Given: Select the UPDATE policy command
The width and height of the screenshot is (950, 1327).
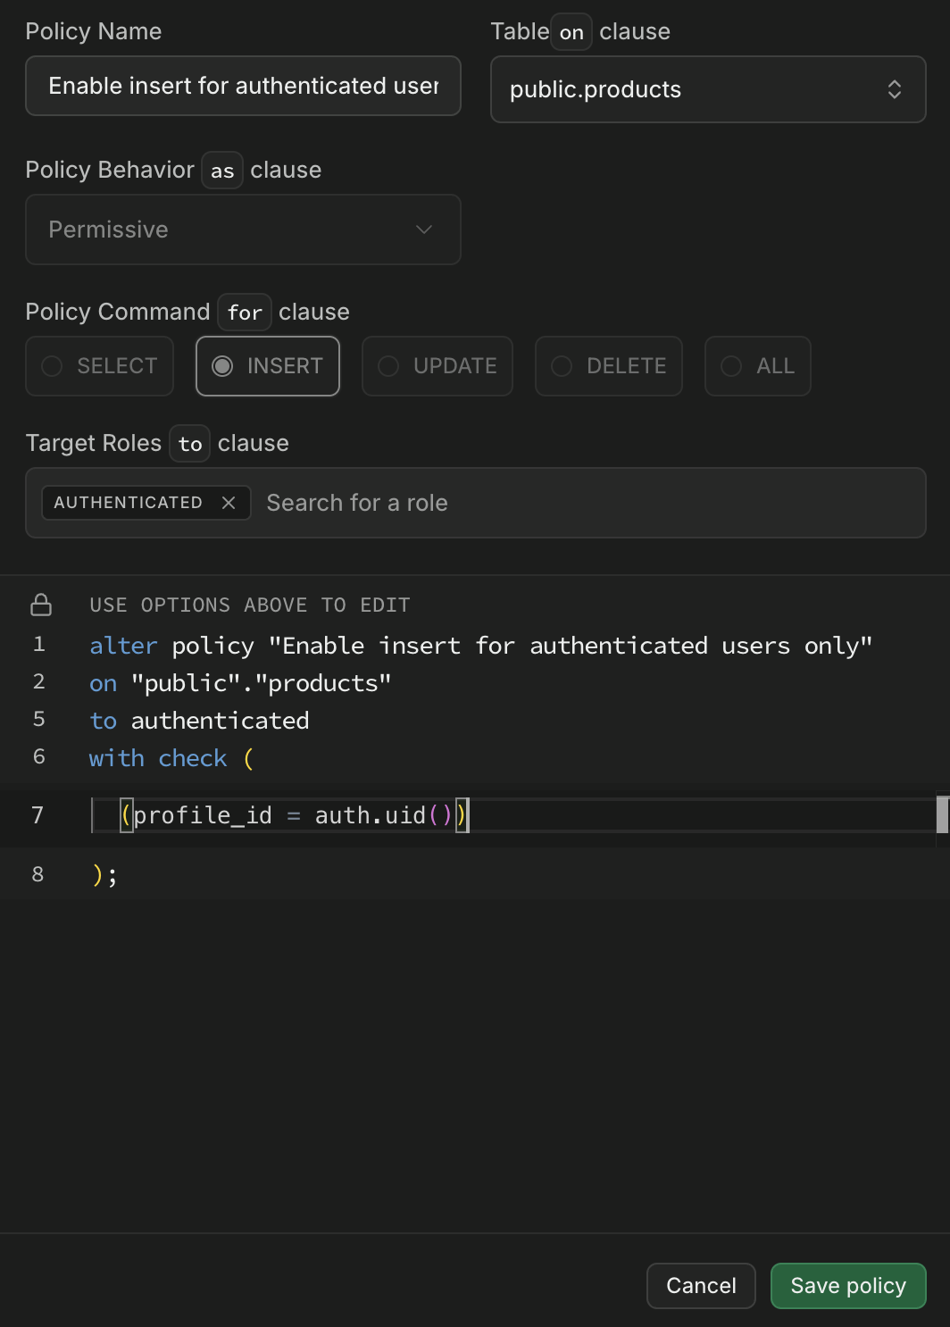Looking at the screenshot, I should coord(437,366).
